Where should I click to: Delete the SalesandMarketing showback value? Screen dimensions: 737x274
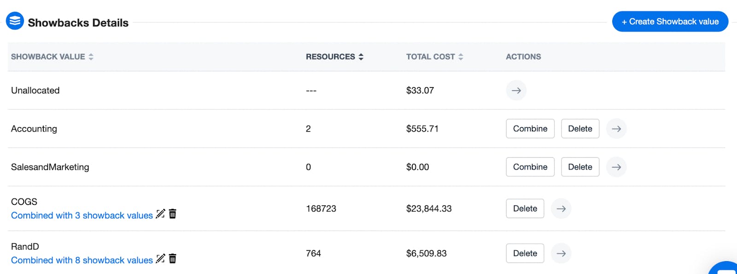(579, 167)
